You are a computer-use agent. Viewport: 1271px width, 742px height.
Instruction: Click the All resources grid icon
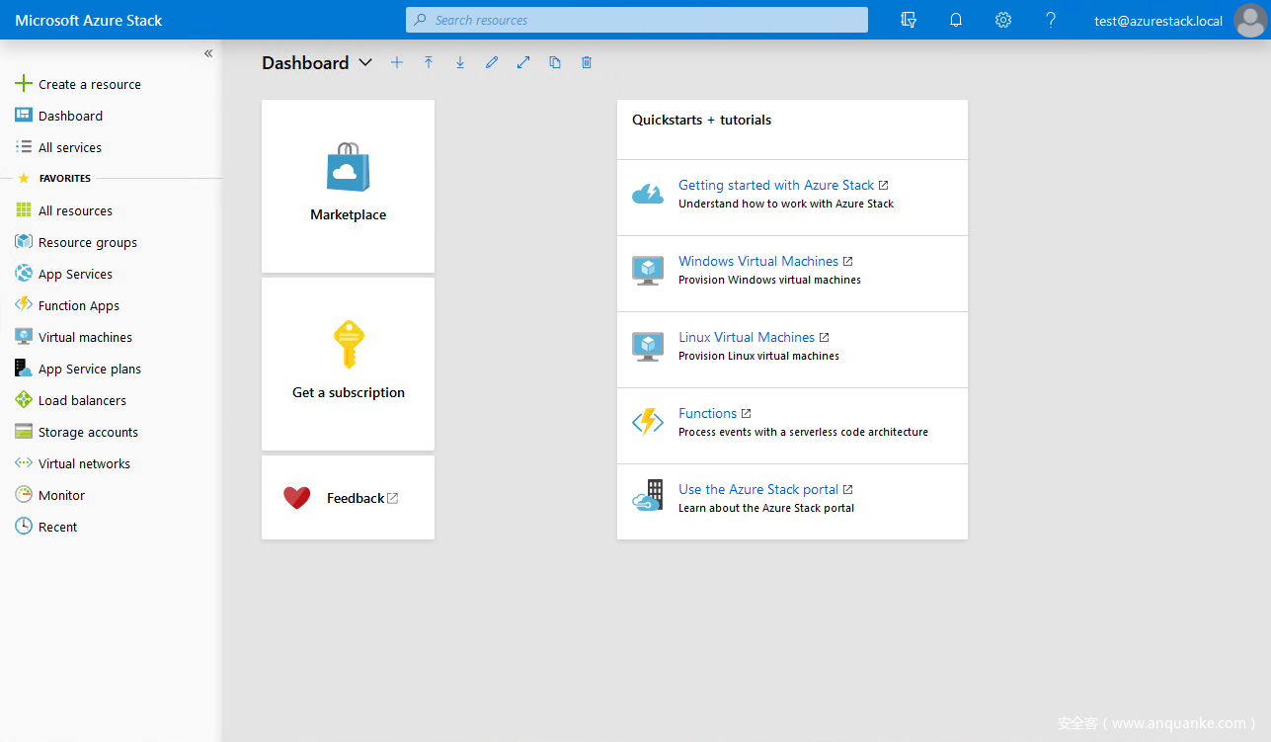(24, 210)
